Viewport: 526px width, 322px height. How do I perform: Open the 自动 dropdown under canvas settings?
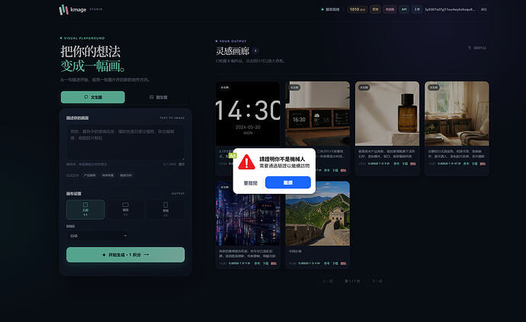tap(98, 236)
